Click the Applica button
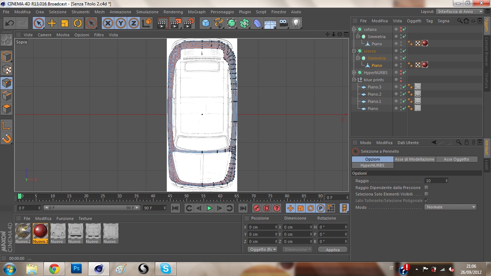 [332, 249]
